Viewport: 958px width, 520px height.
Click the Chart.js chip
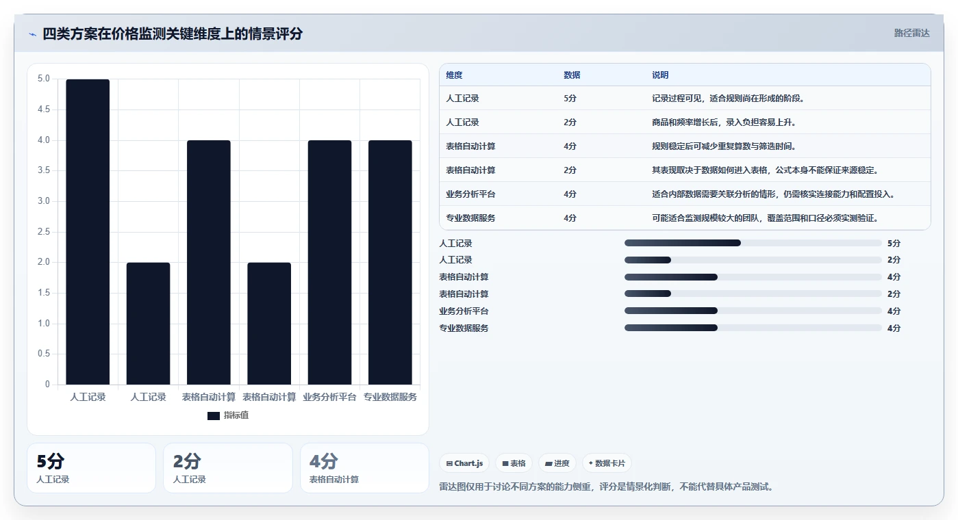point(464,463)
